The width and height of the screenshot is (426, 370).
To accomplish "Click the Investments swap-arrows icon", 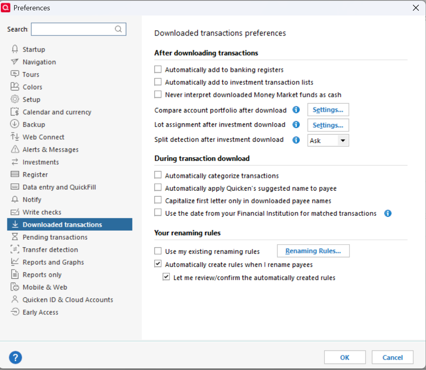I will tap(15, 162).
